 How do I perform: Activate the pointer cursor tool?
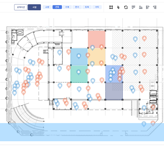coord(118,7)
